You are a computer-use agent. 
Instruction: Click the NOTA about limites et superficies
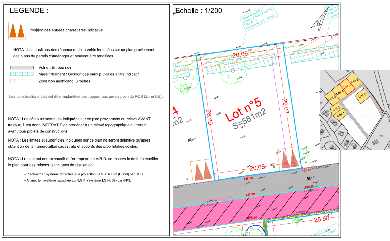tap(79, 143)
